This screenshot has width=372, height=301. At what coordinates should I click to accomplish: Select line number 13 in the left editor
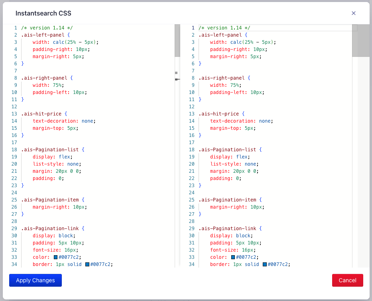(14, 113)
